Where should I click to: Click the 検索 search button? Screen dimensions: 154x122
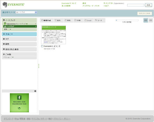click(148, 5)
